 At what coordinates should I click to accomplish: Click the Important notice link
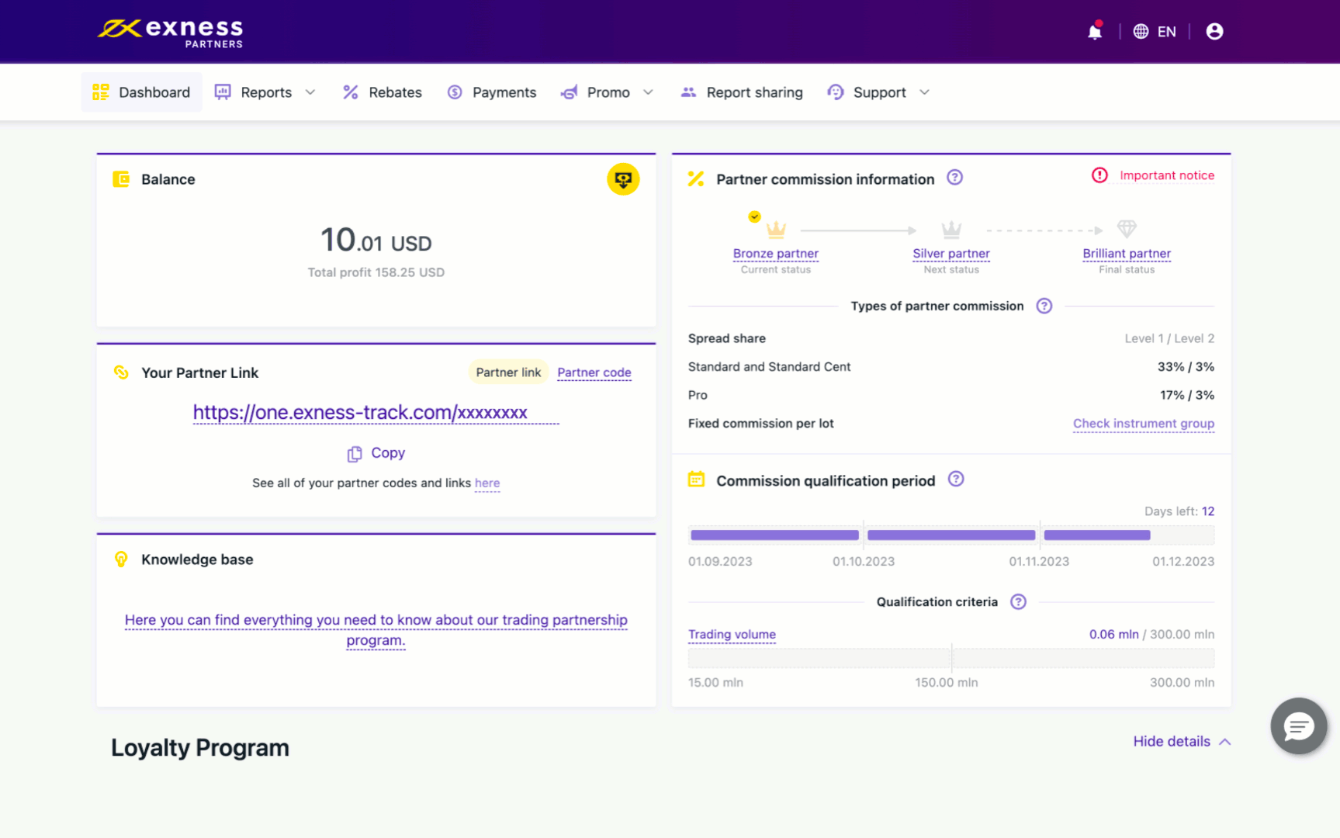point(1167,175)
